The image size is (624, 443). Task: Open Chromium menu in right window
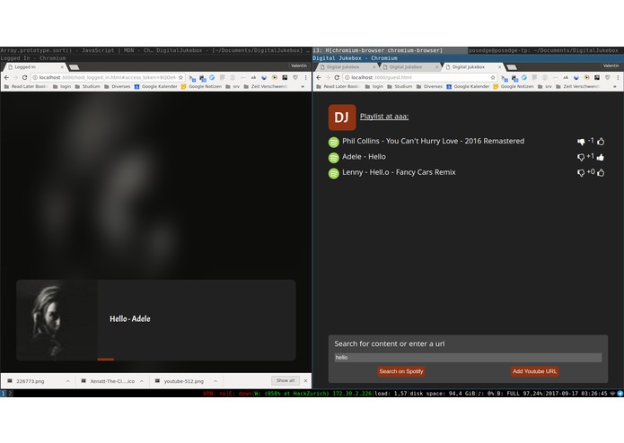[618, 77]
